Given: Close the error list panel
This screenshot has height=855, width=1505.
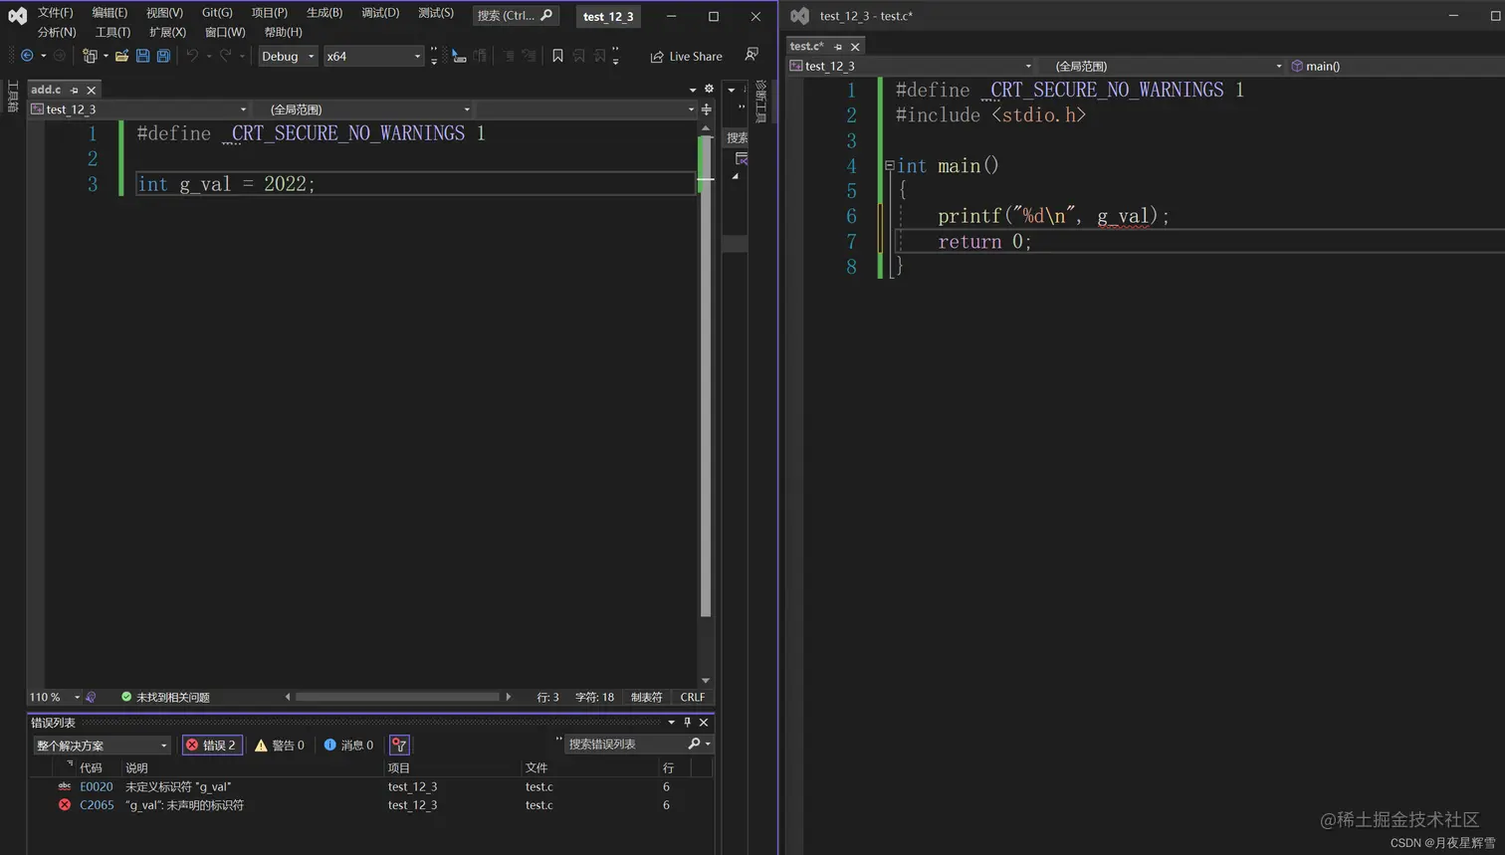Looking at the screenshot, I should pos(704,723).
